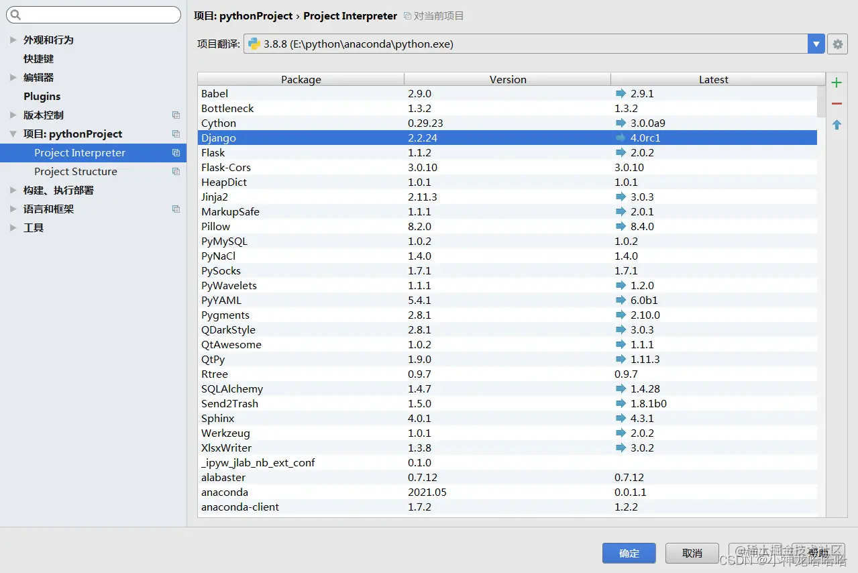Open the interpreter settings gear icon
858x573 pixels.
[x=837, y=44]
